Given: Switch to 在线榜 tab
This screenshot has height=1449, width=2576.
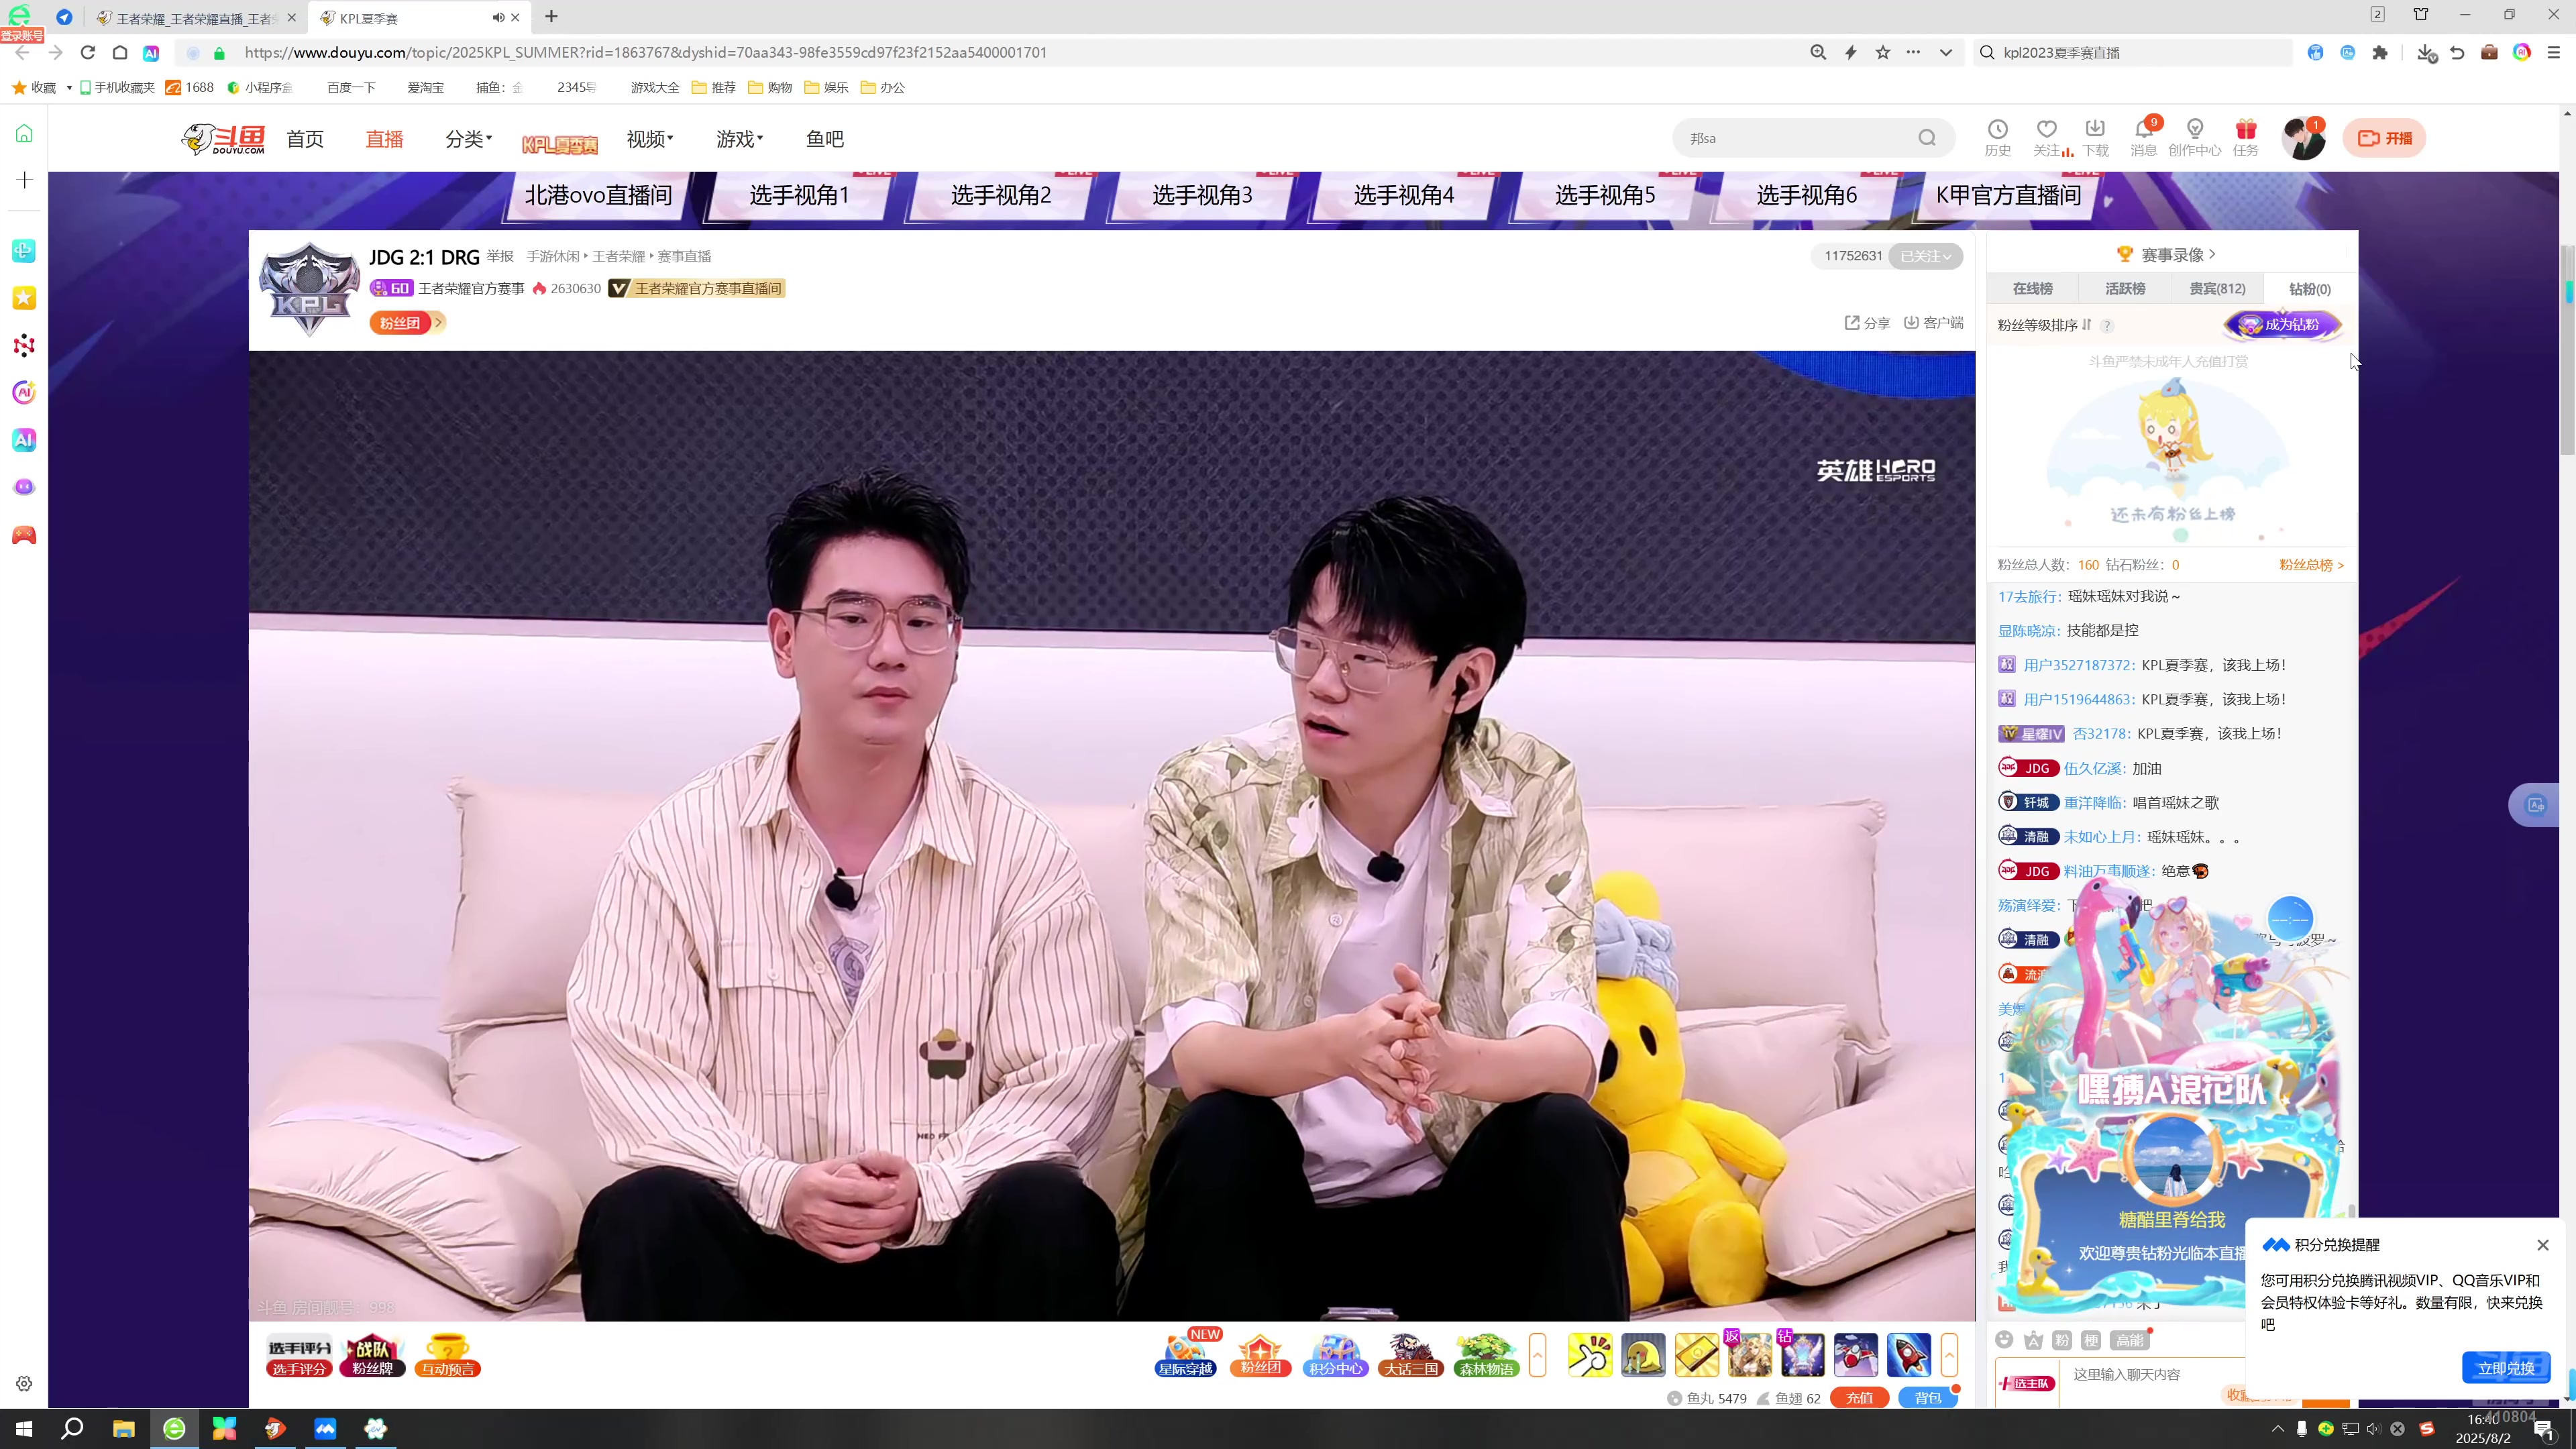Looking at the screenshot, I should 2032,289.
